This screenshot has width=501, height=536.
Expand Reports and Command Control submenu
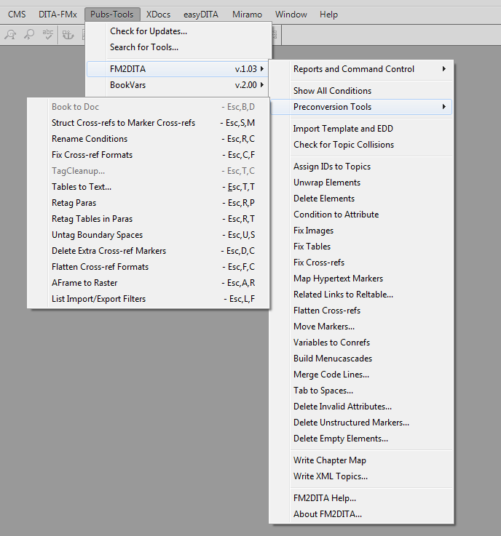click(x=361, y=69)
